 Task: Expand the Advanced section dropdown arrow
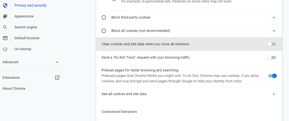[x=57, y=62]
